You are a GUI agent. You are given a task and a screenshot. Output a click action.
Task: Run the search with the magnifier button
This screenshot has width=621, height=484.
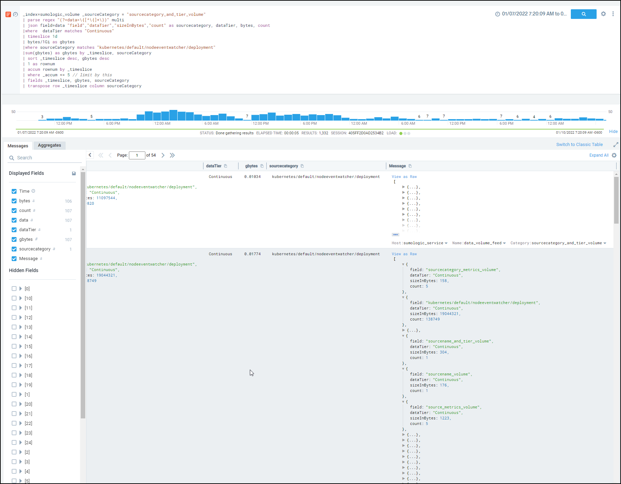(x=583, y=14)
